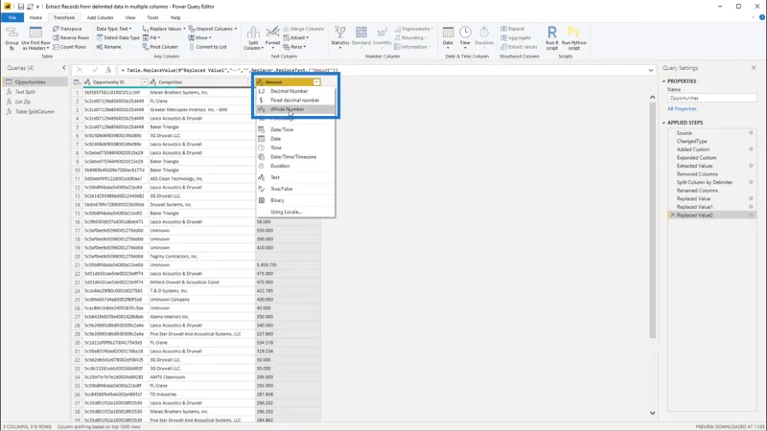Image resolution: width=767 pixels, height=431 pixels.
Task: Switch to the Home tab
Action: pos(35,17)
